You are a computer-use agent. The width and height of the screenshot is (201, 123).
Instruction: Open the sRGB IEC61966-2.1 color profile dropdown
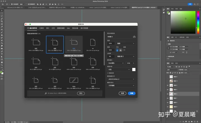pos(121,79)
